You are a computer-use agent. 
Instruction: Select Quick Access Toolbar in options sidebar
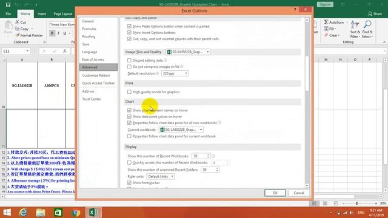[98, 83]
